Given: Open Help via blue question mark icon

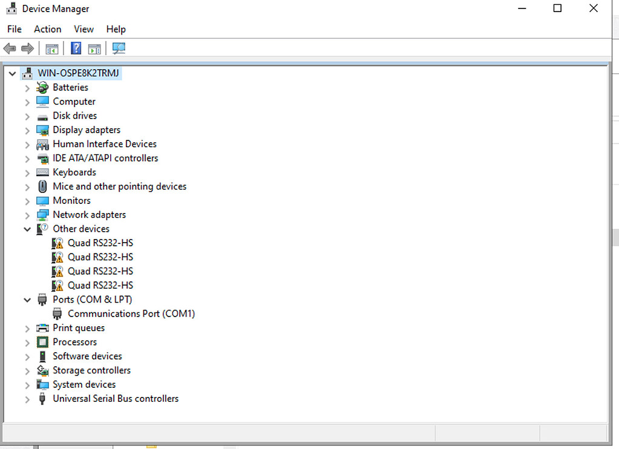Looking at the screenshot, I should click(76, 48).
